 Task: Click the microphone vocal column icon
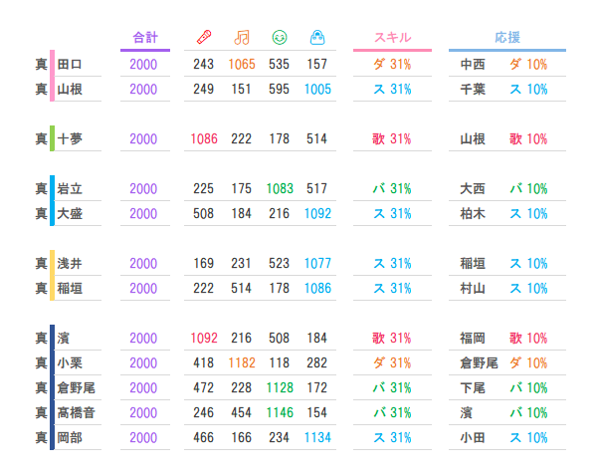pos(204,38)
